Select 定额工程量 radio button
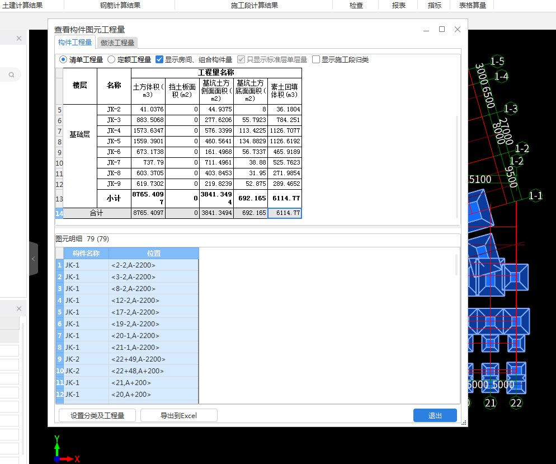This screenshot has height=464, width=556. click(x=111, y=59)
